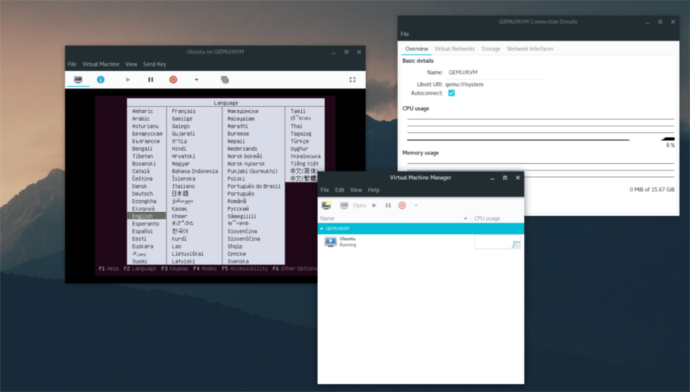Viewport: 690px width, 392px height.
Task: Open shutdown options arrow beside console power button
Action: tap(196, 79)
